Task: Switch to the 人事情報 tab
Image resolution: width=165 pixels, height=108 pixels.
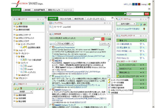Action: coord(27,10)
